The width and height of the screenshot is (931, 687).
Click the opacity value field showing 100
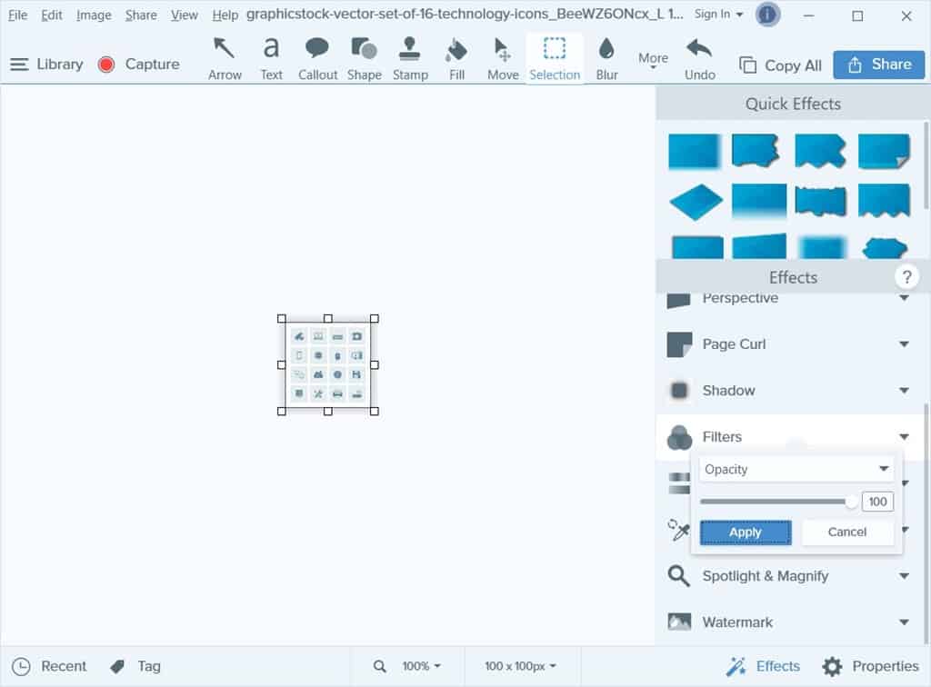877,502
